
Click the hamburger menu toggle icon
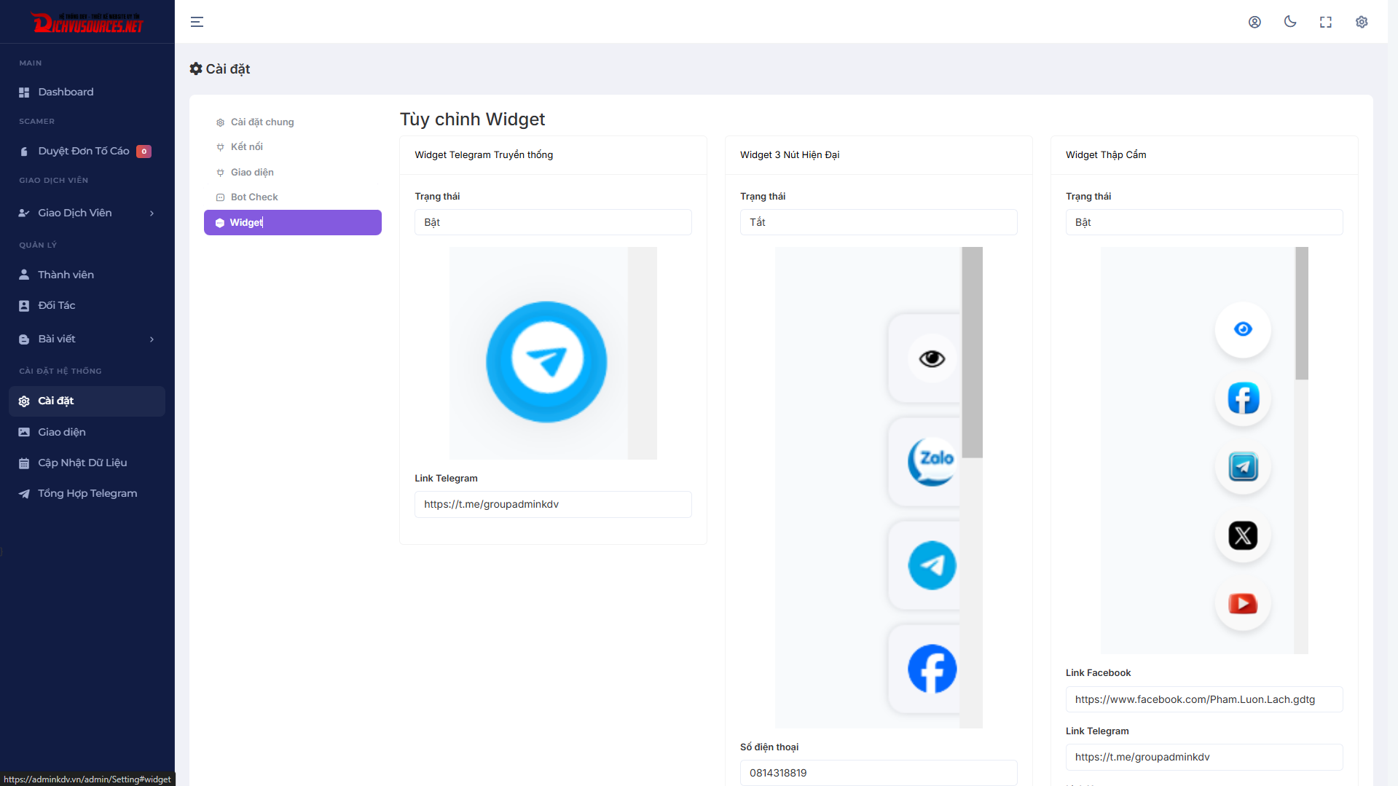pyautogui.click(x=197, y=22)
